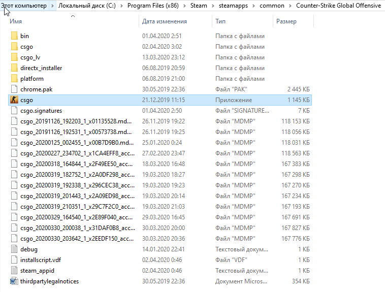Click type Документ Micros... cell
This screenshot has height=292, width=385.
(241, 281)
